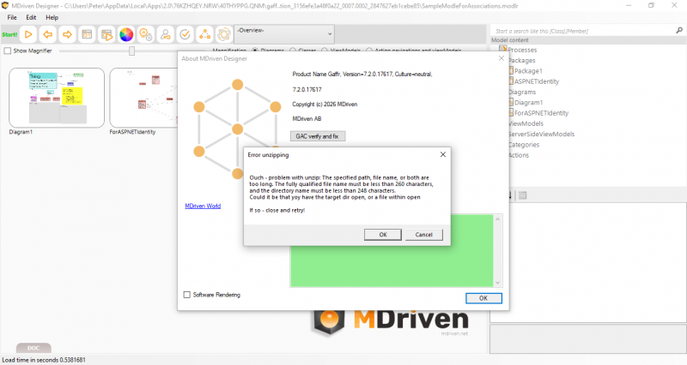Image resolution: width=687 pixels, height=365 pixels.
Task: Open the color wheel toolbar icon
Action: pyautogui.click(x=126, y=34)
